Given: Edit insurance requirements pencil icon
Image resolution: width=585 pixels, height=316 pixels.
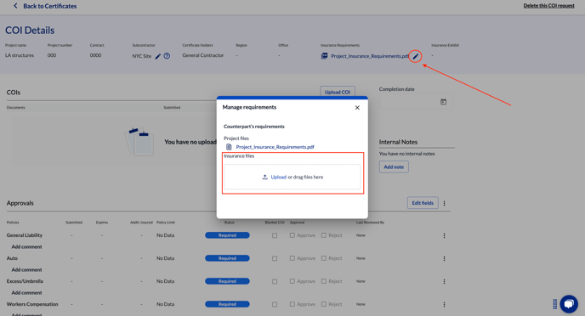Looking at the screenshot, I should [x=415, y=56].
